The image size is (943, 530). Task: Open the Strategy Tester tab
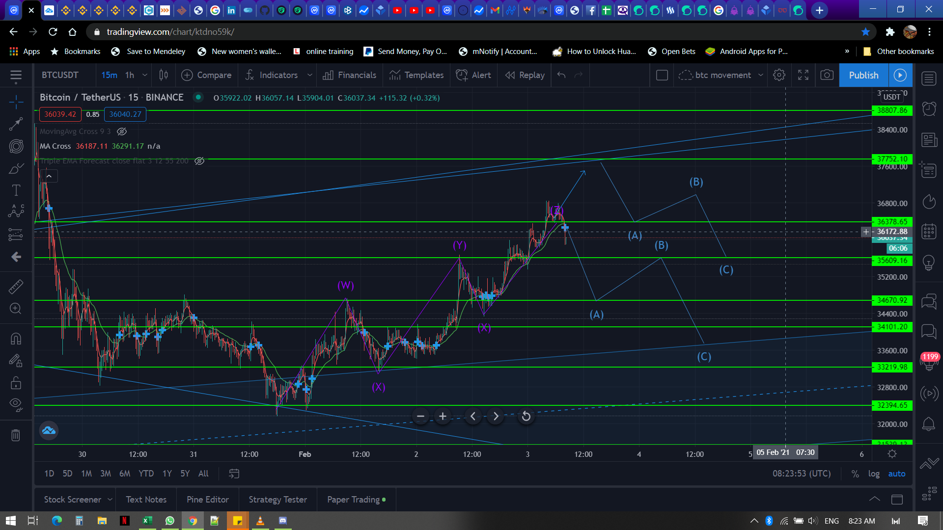277,500
